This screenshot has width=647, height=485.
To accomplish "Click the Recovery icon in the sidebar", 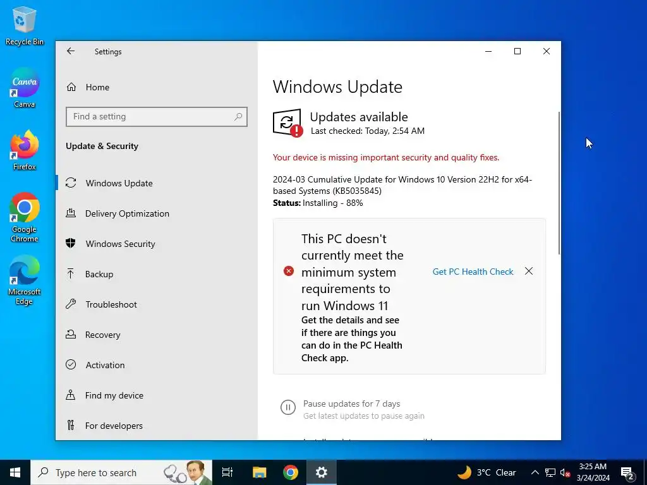I will [x=71, y=334].
